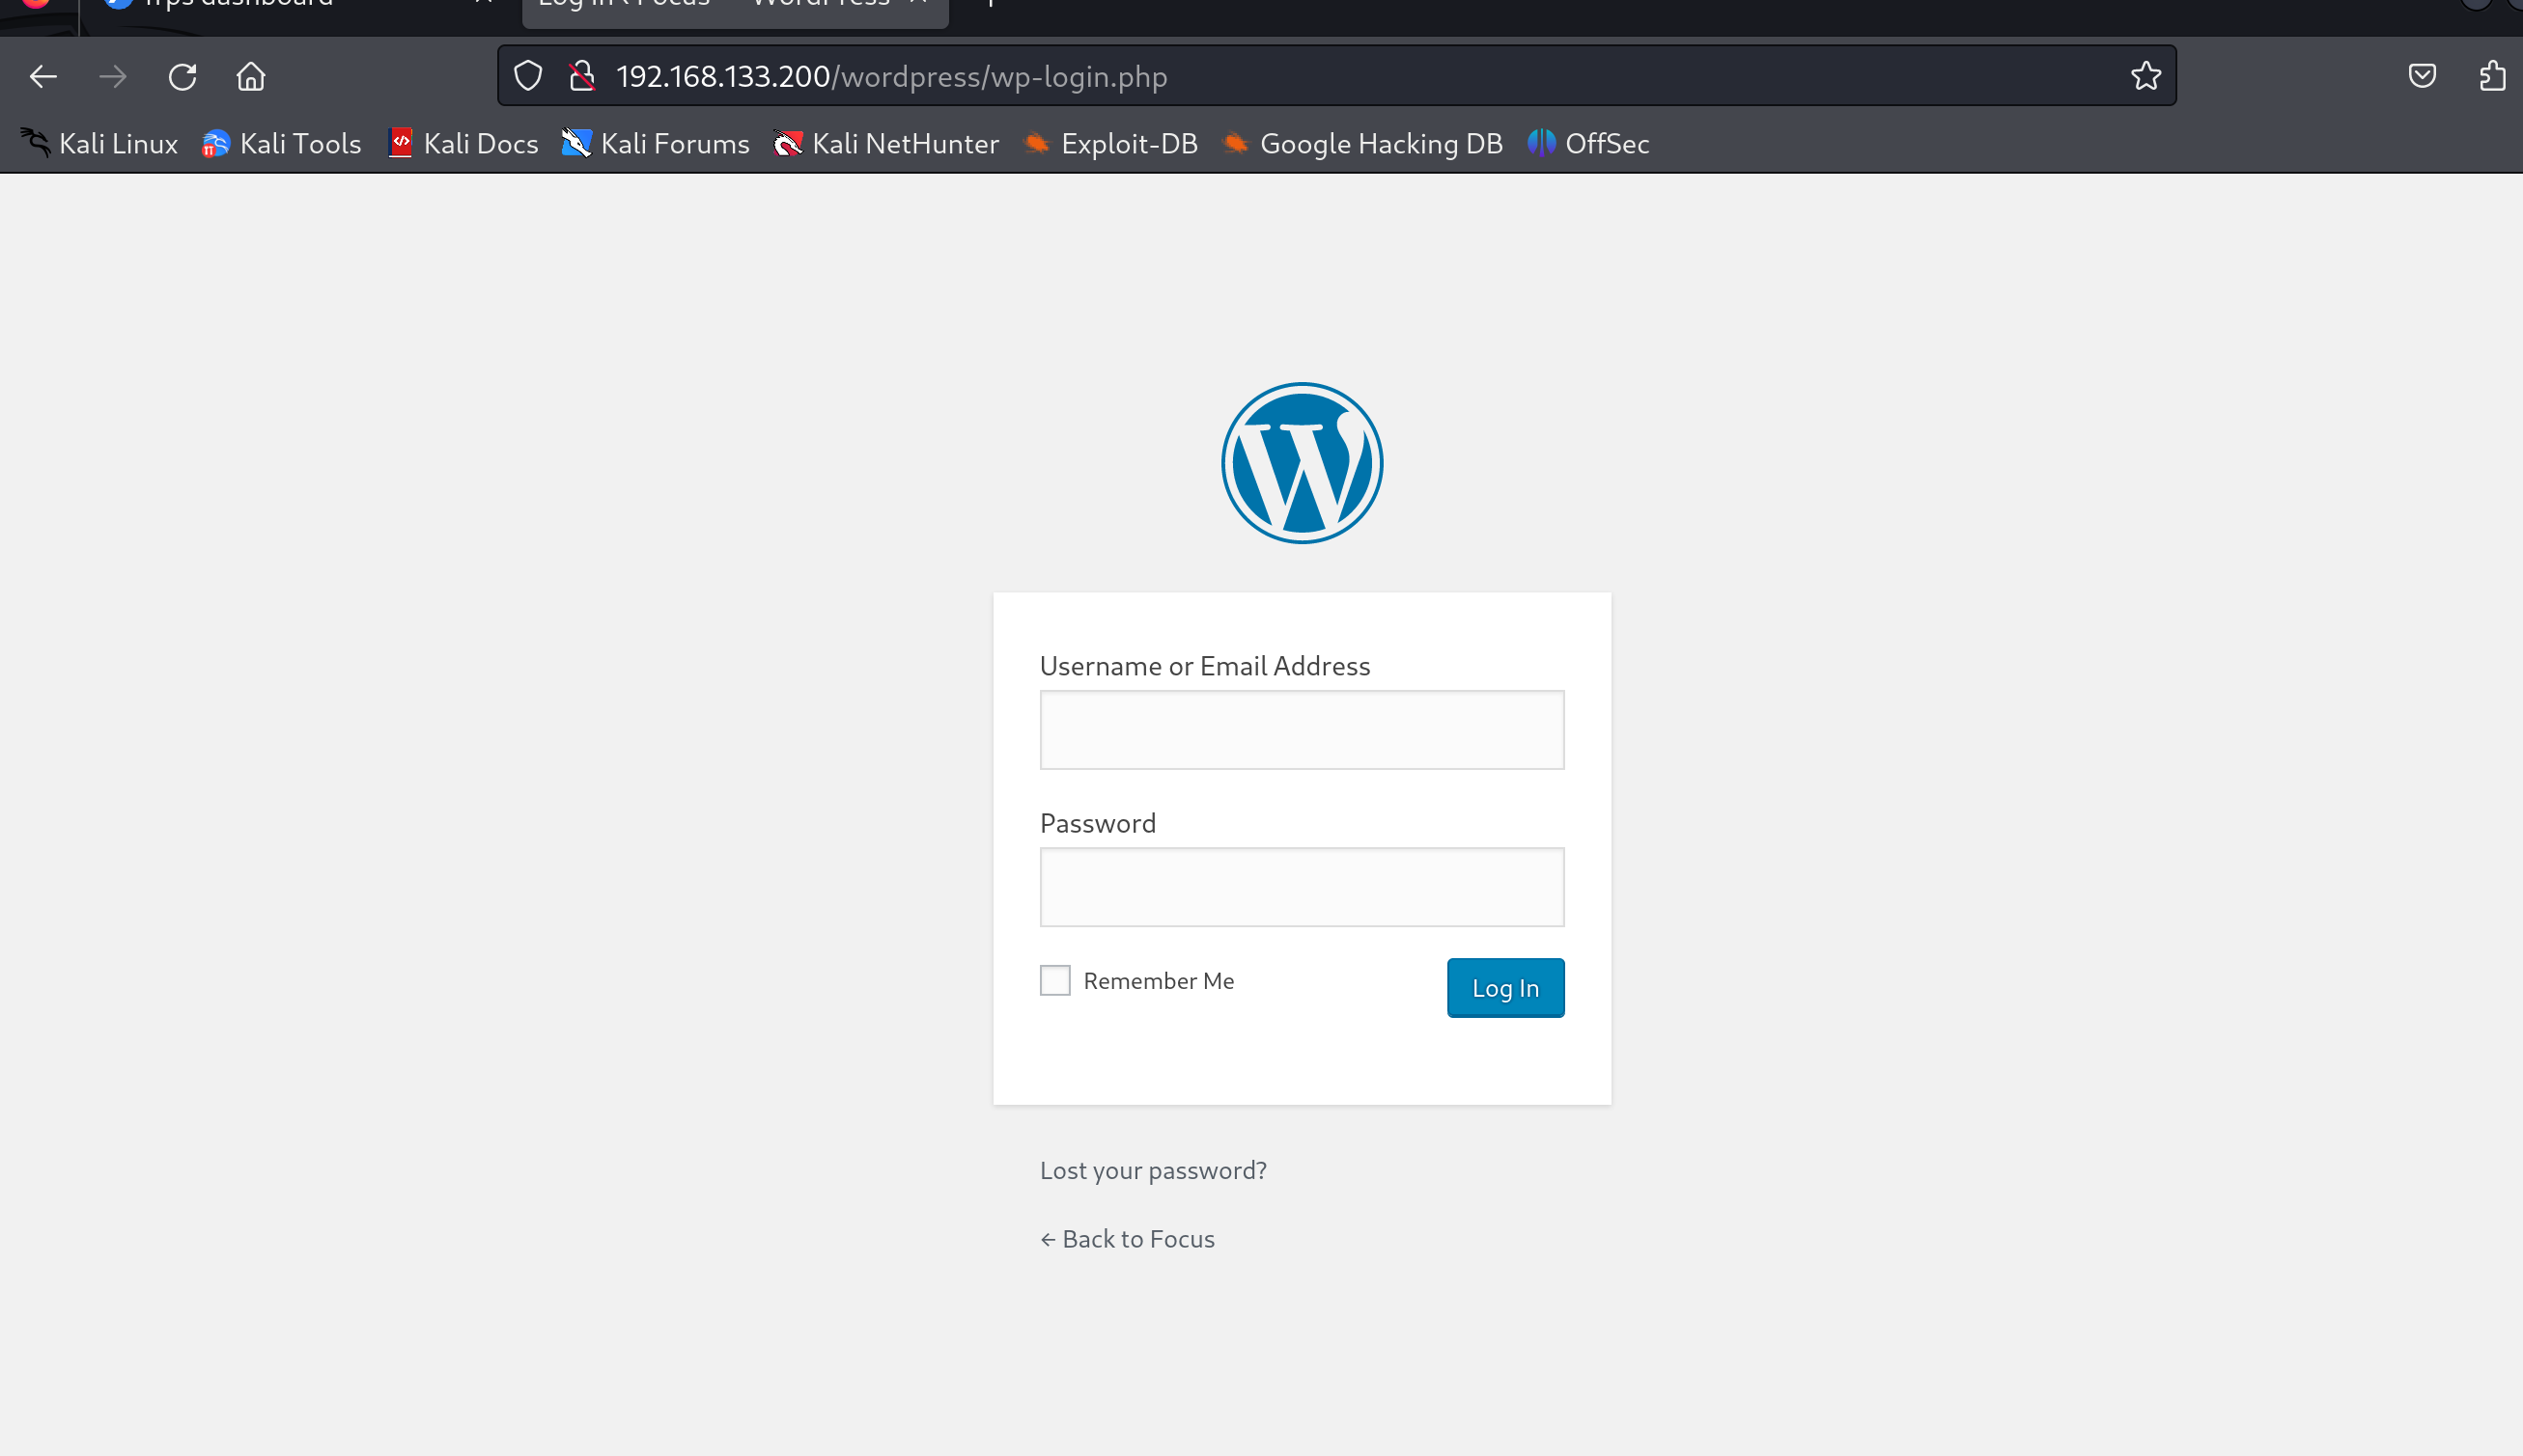
Task: Focus the Password field
Action: (x=1302, y=887)
